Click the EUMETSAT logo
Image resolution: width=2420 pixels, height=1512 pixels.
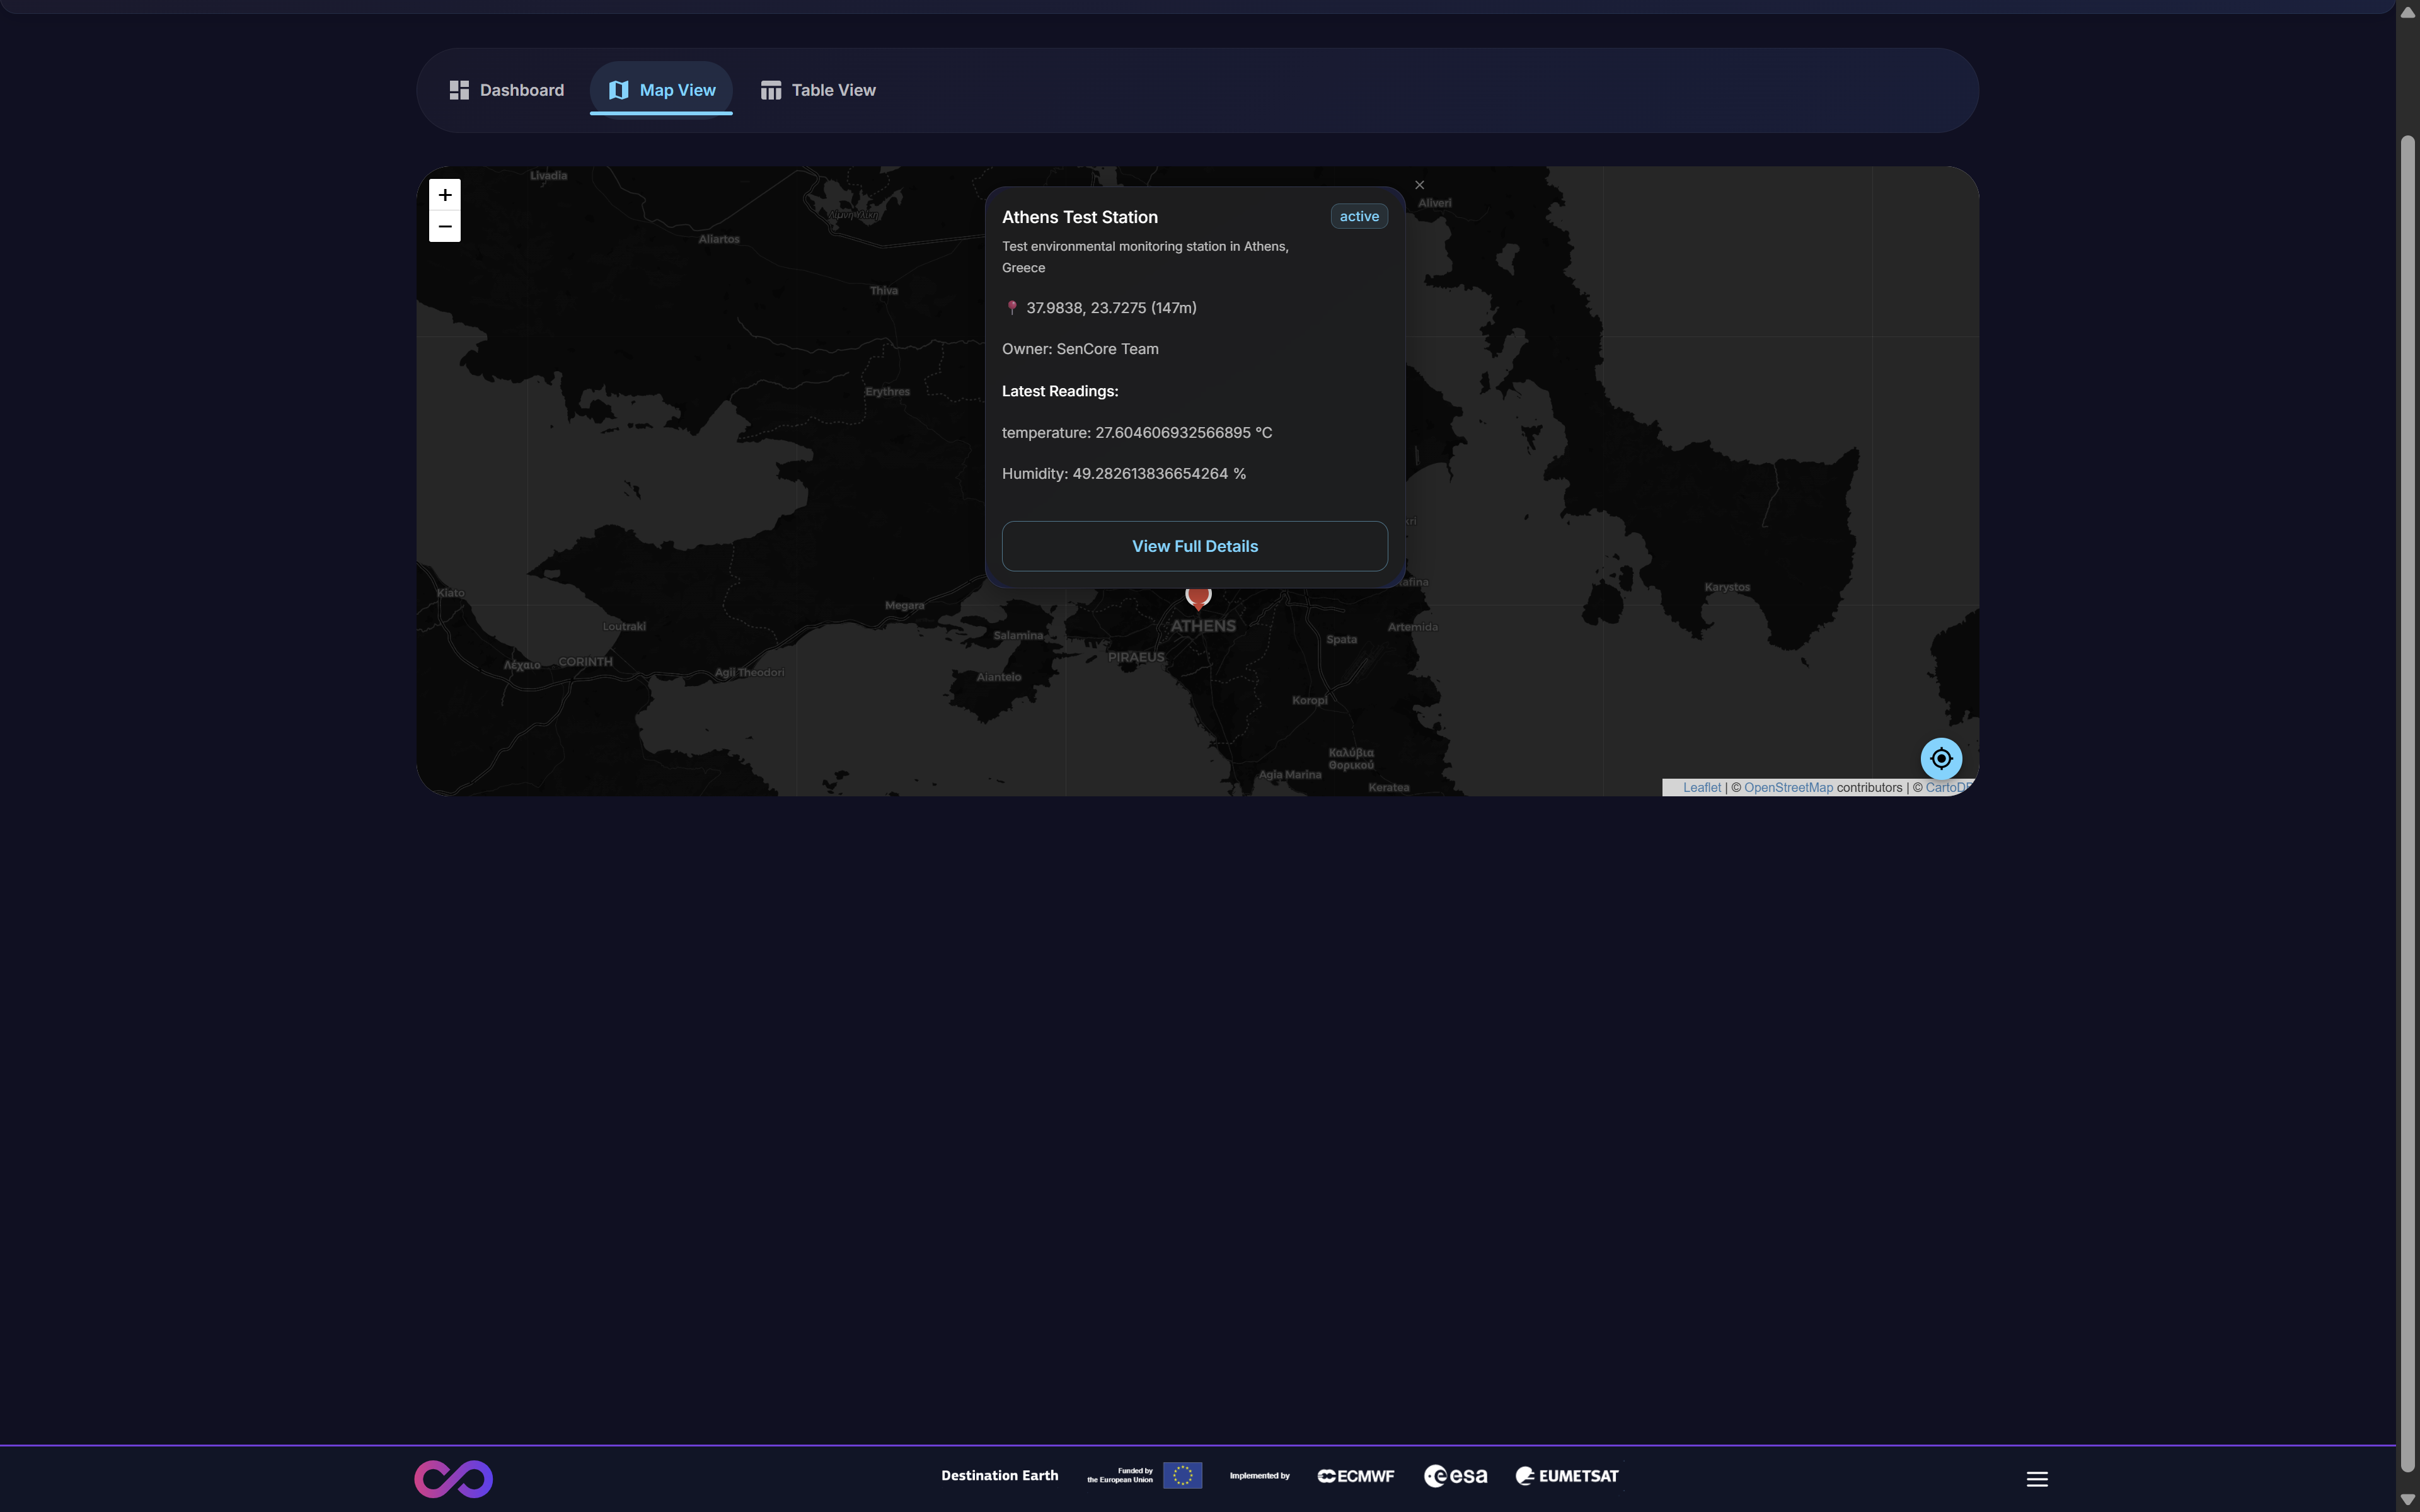[x=1567, y=1476]
